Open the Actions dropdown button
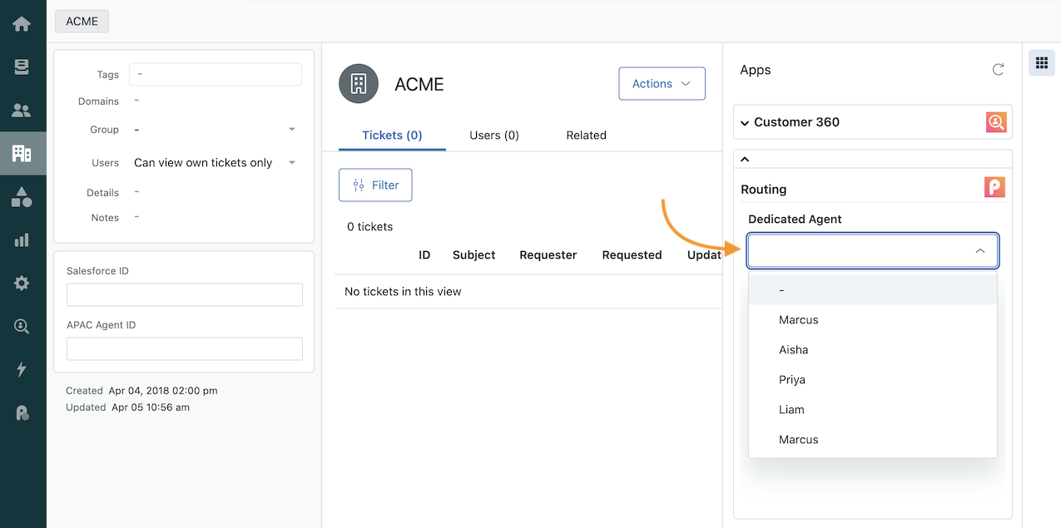The image size is (1061, 528). (x=662, y=84)
